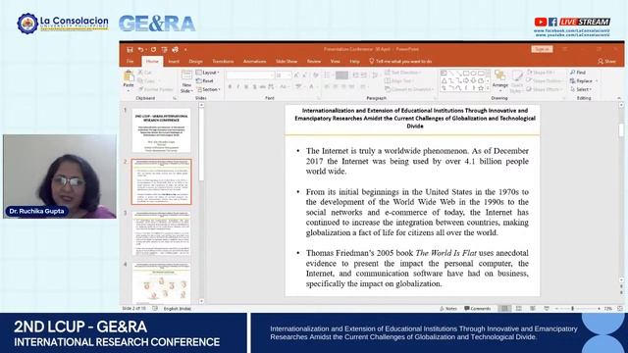
Task: Open the Help tab
Action: [x=354, y=61]
